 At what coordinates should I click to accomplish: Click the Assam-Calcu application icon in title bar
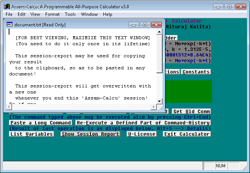[x=7, y=6]
